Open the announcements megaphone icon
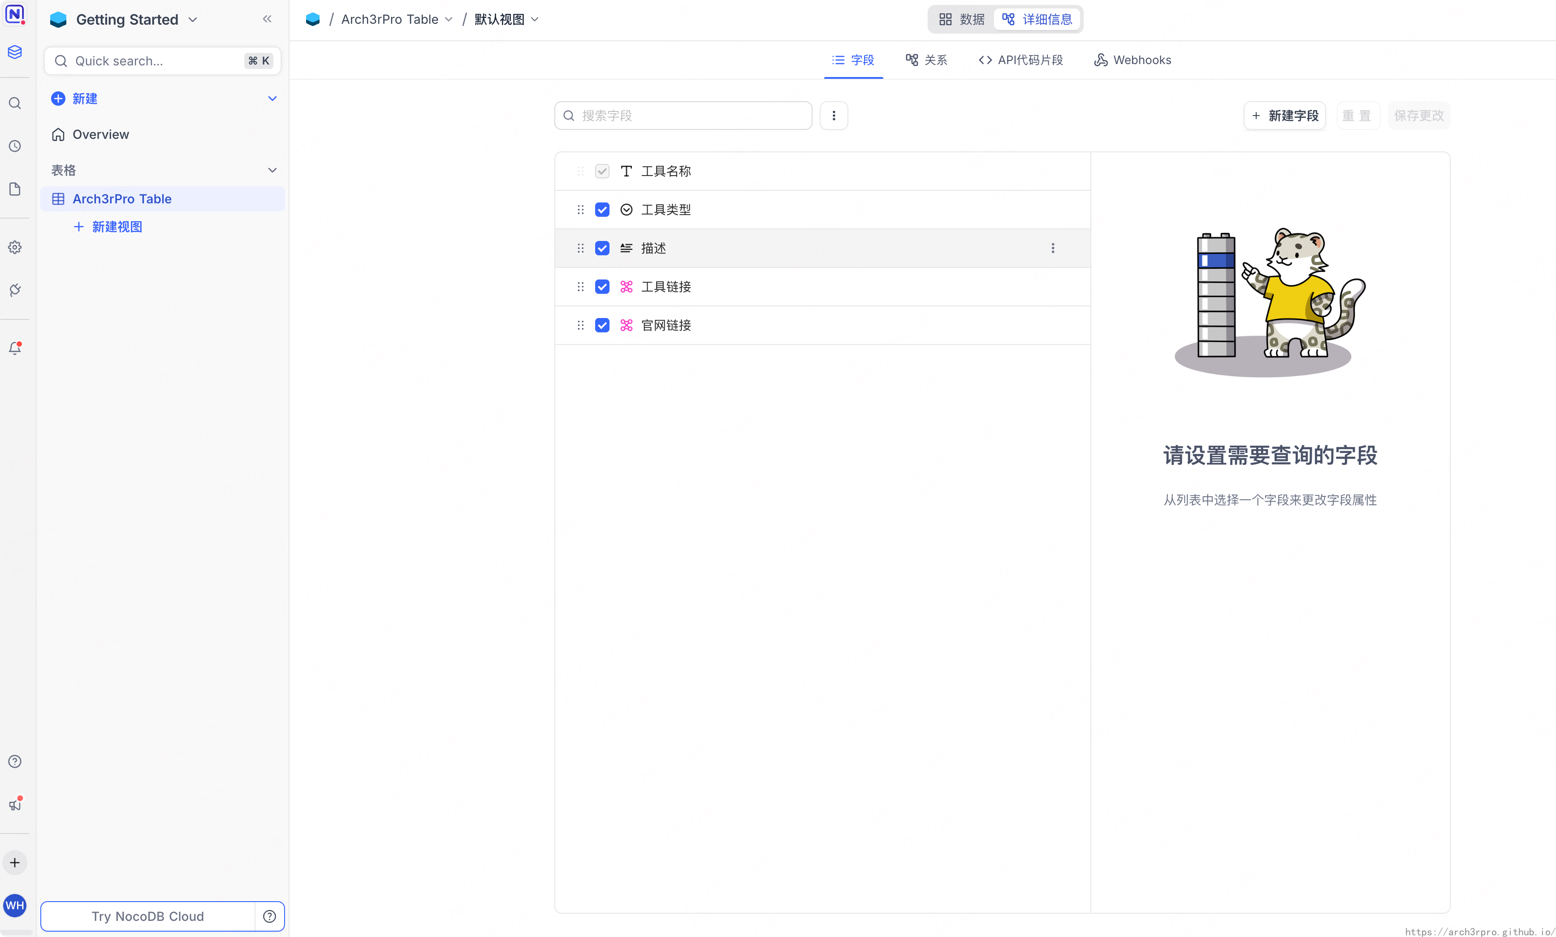Viewport: 1556px width, 937px height. pos(15,804)
